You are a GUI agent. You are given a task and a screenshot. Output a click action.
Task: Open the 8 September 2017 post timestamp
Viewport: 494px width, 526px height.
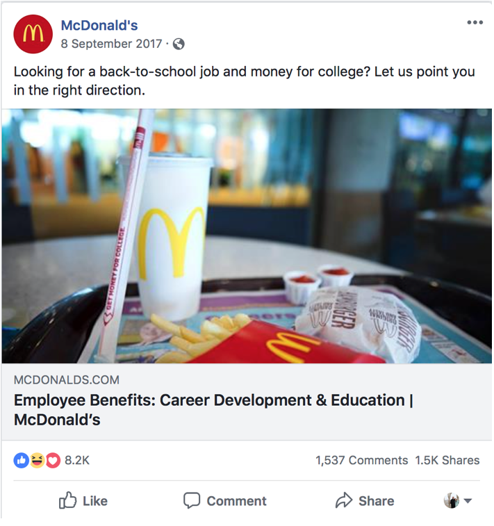click(111, 44)
